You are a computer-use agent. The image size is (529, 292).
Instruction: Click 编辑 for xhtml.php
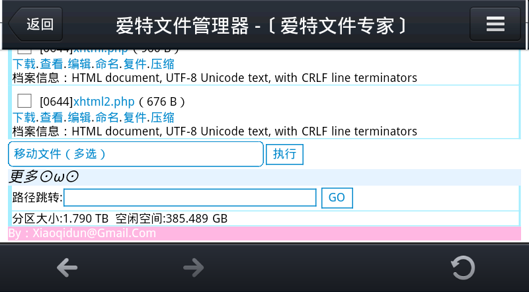point(79,64)
